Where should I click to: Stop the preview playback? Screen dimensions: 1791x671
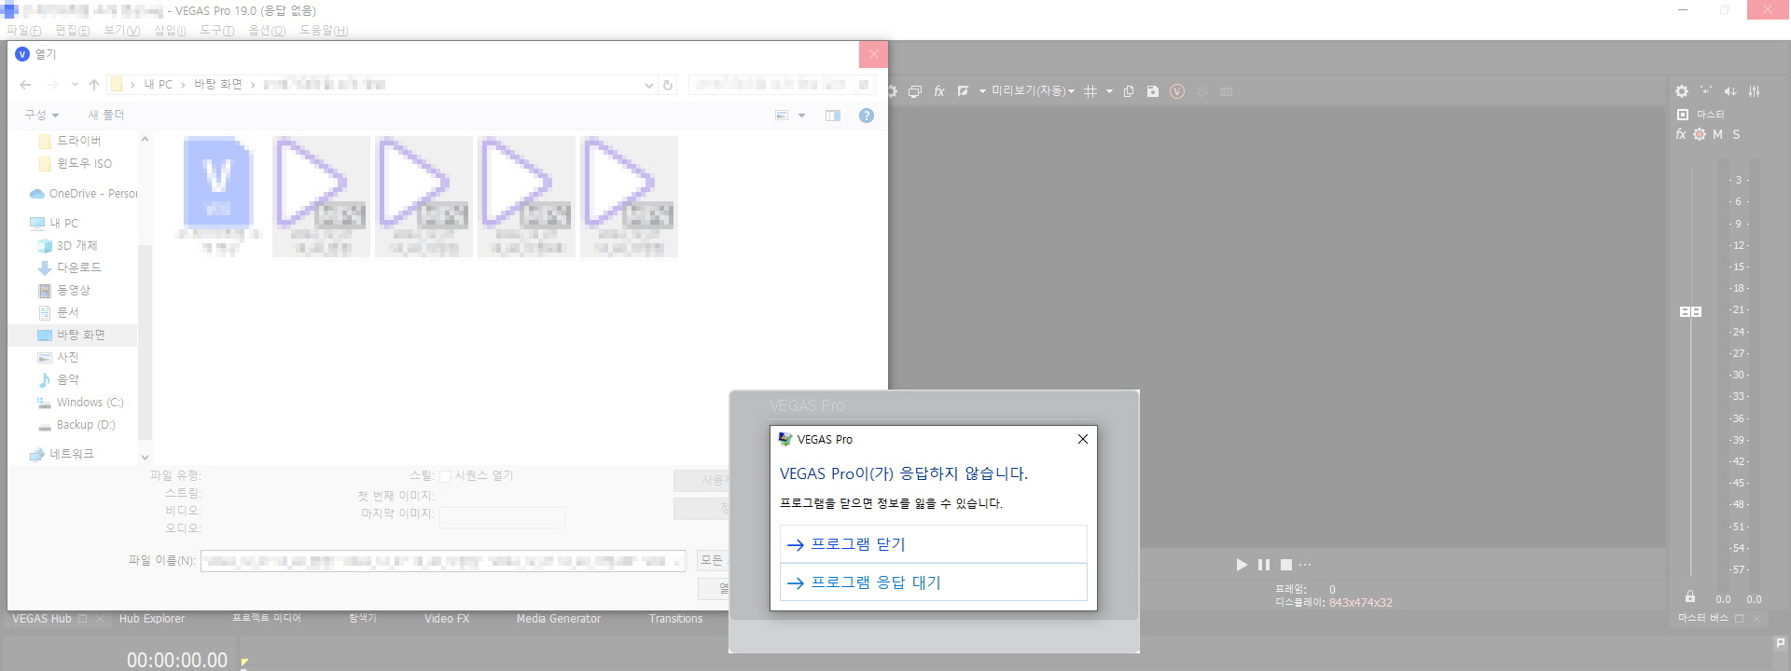1286,565
